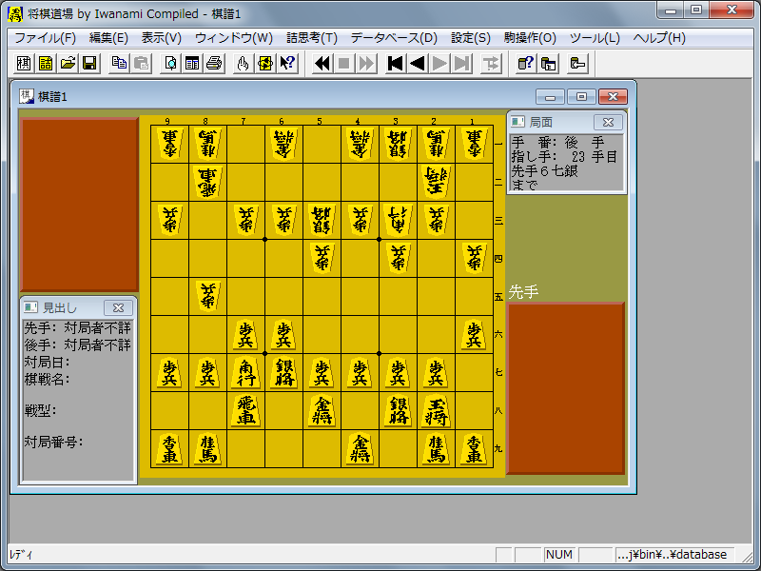Click the branch variation arrows icon
The image size is (761, 571).
click(491, 64)
